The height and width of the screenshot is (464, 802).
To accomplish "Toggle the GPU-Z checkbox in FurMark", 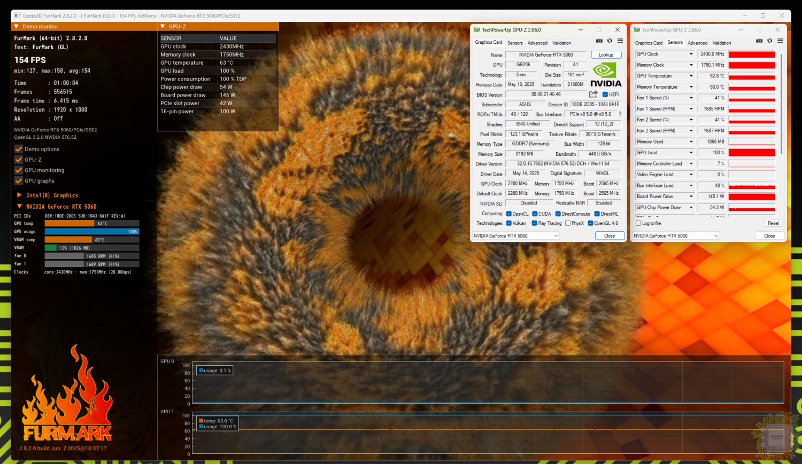I will [19, 160].
